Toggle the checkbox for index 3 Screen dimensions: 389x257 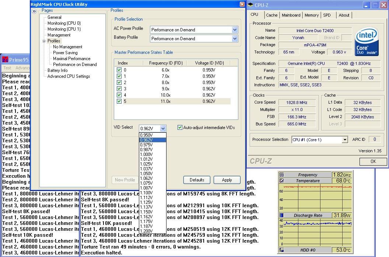coord(119,88)
